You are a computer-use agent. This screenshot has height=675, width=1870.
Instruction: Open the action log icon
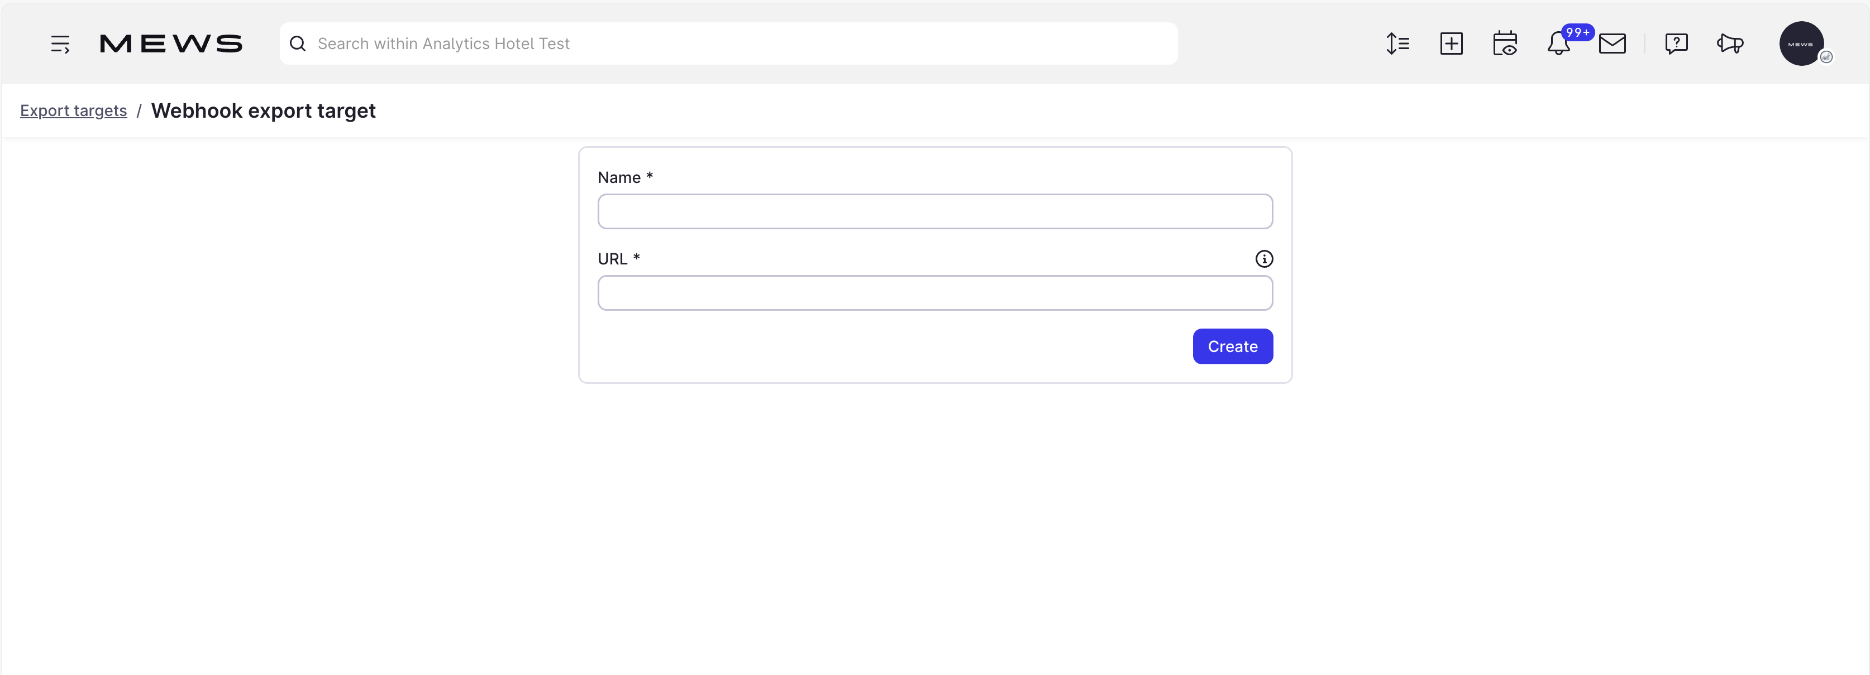click(1397, 44)
